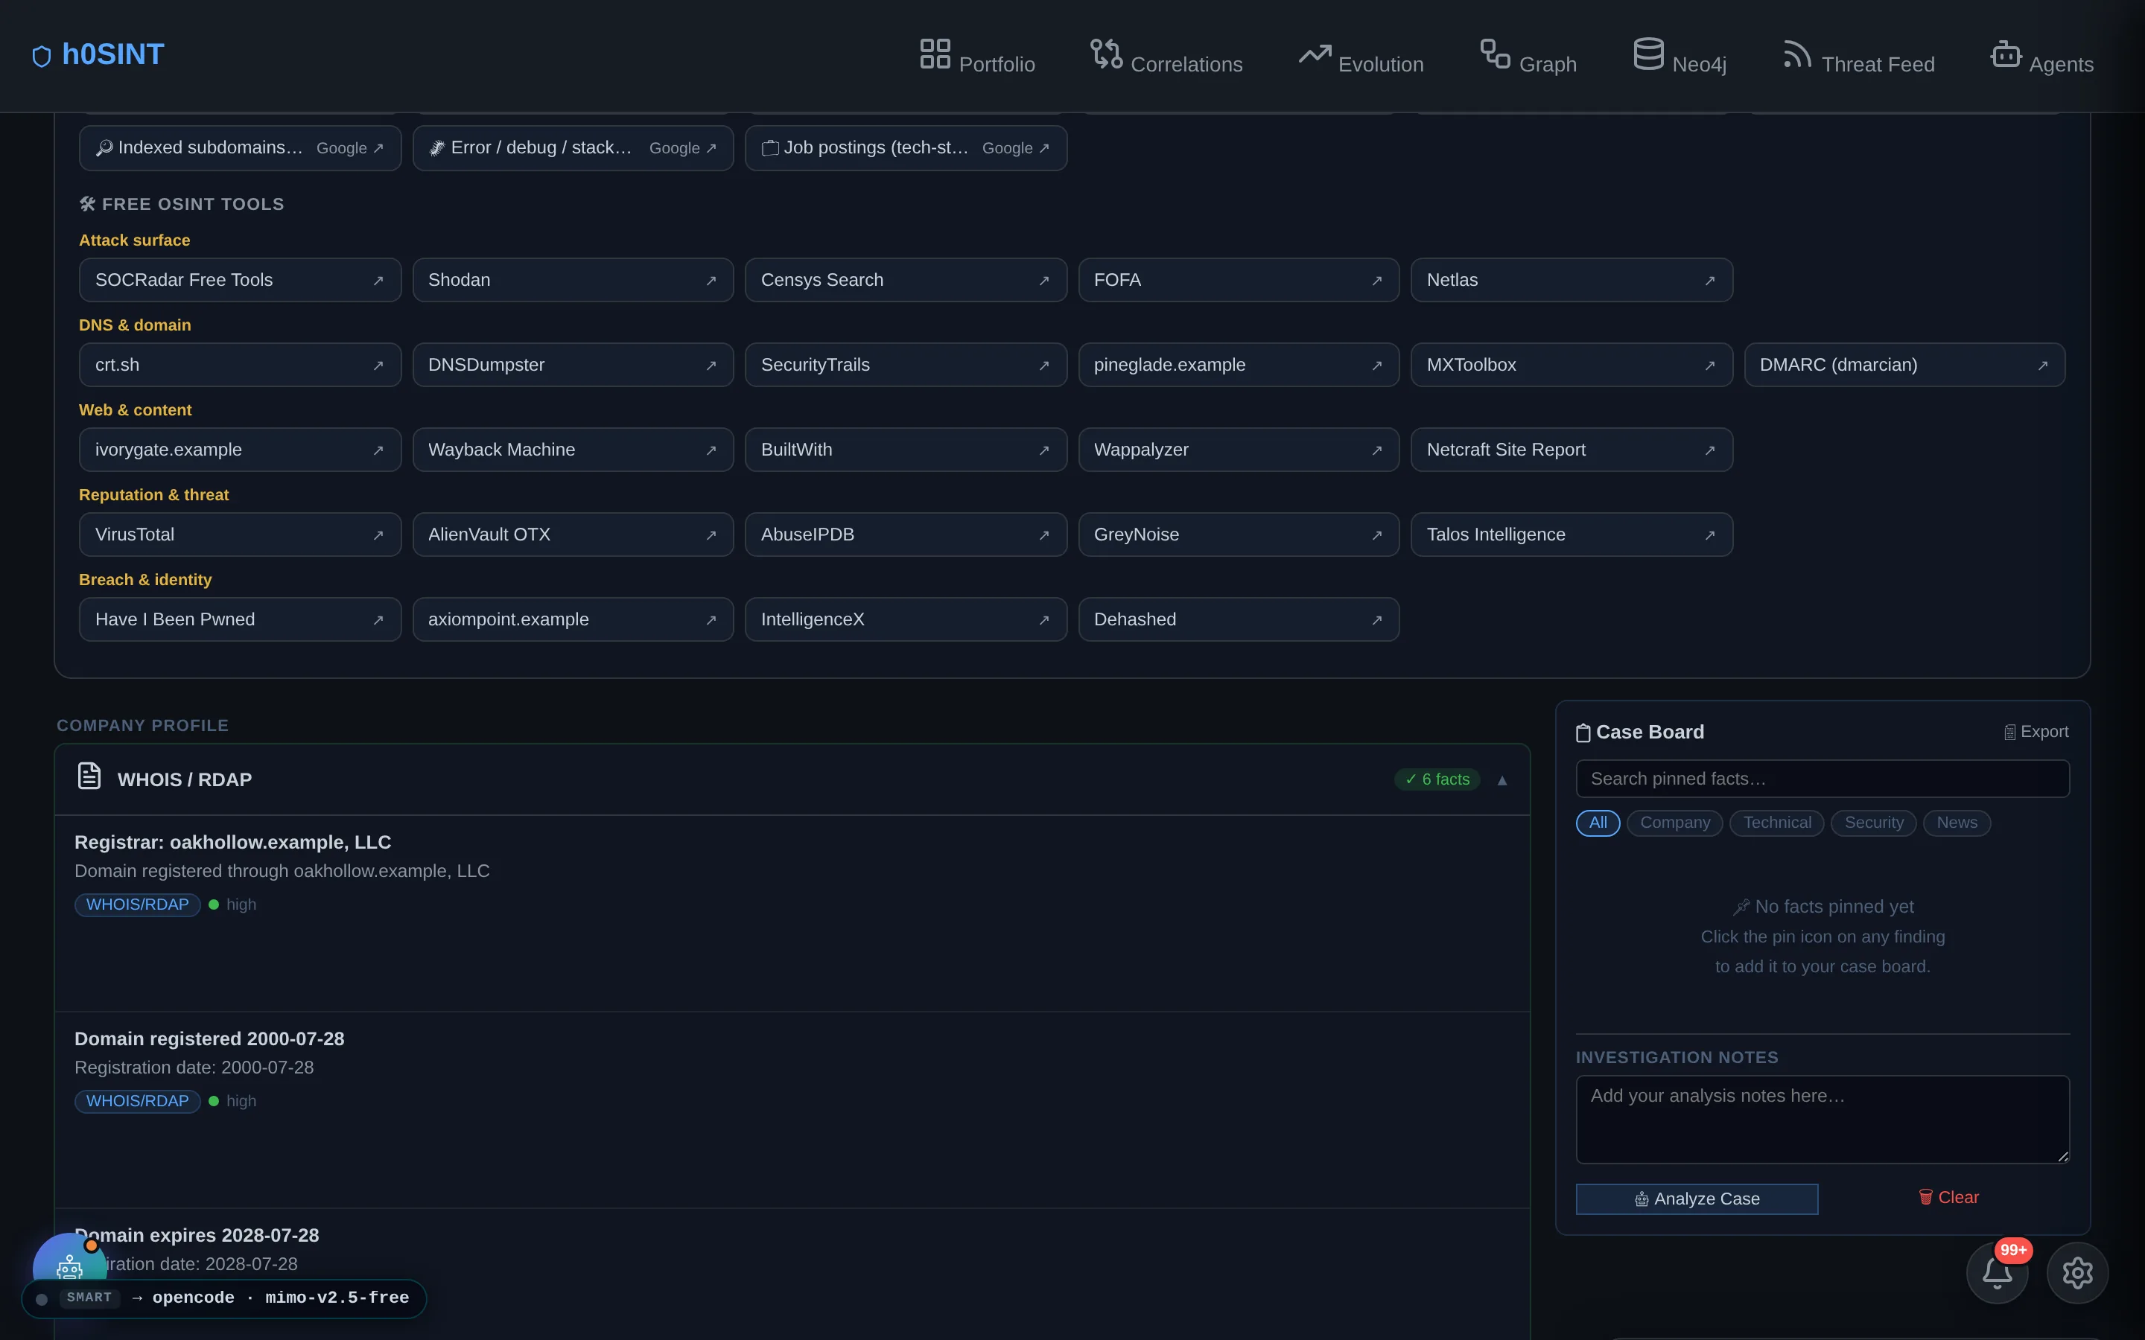Open the BuiltWith link
The width and height of the screenshot is (2145, 1340).
click(906, 450)
